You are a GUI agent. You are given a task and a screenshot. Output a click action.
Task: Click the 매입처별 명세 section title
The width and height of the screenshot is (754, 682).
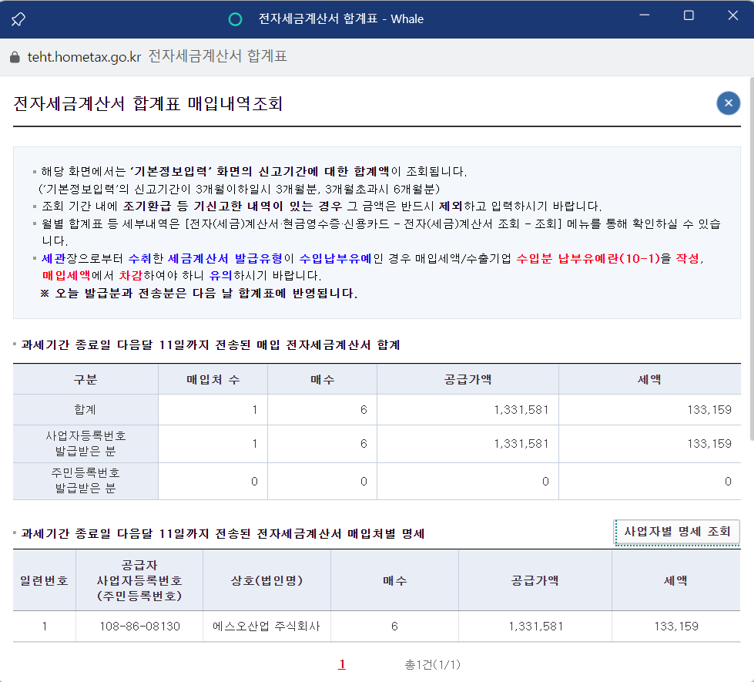tap(223, 534)
